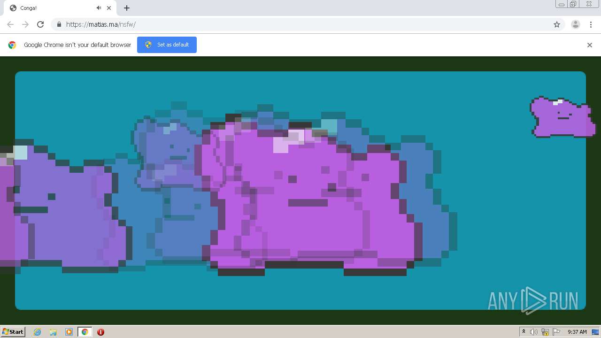Go back to previous page
This screenshot has height=338, width=601.
pyautogui.click(x=10, y=24)
